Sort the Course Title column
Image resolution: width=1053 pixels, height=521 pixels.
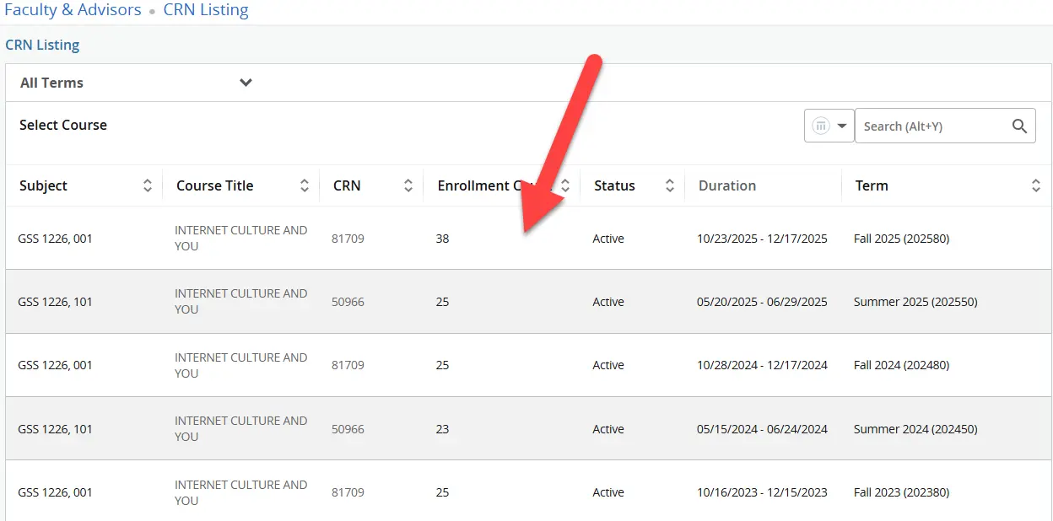click(x=305, y=185)
